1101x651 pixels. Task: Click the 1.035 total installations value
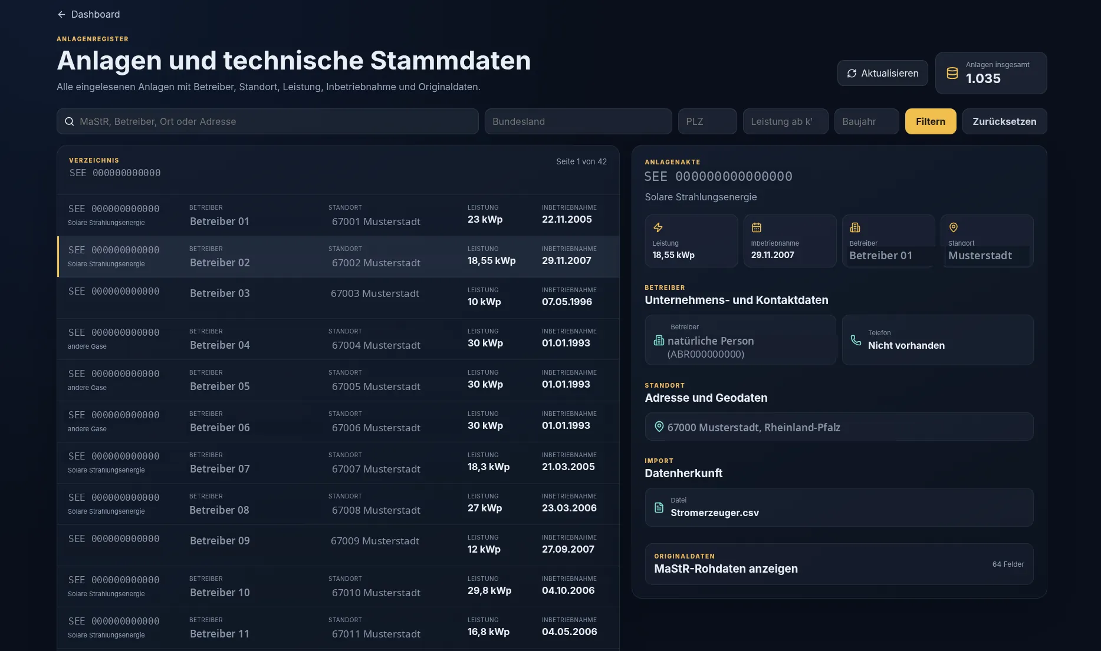point(983,78)
